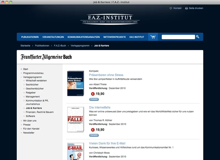Go to F.A.Z.-Buch in breadcrumb
The width and height of the screenshot is (220, 160).
tap(60, 46)
